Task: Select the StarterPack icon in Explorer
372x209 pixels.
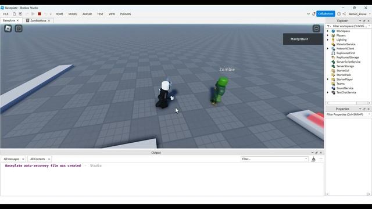Action: pyautogui.click(x=333, y=75)
